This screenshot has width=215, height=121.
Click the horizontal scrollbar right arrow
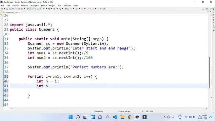[206, 109]
